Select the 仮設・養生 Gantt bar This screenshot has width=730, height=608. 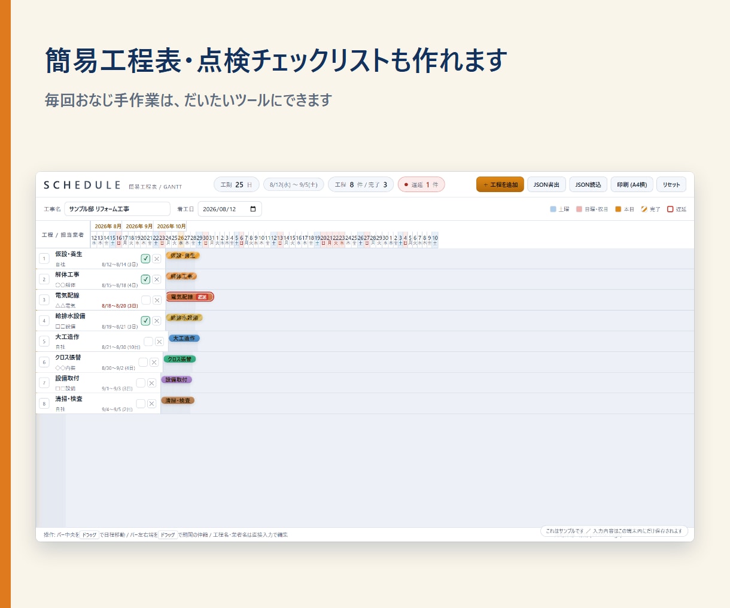tap(182, 256)
